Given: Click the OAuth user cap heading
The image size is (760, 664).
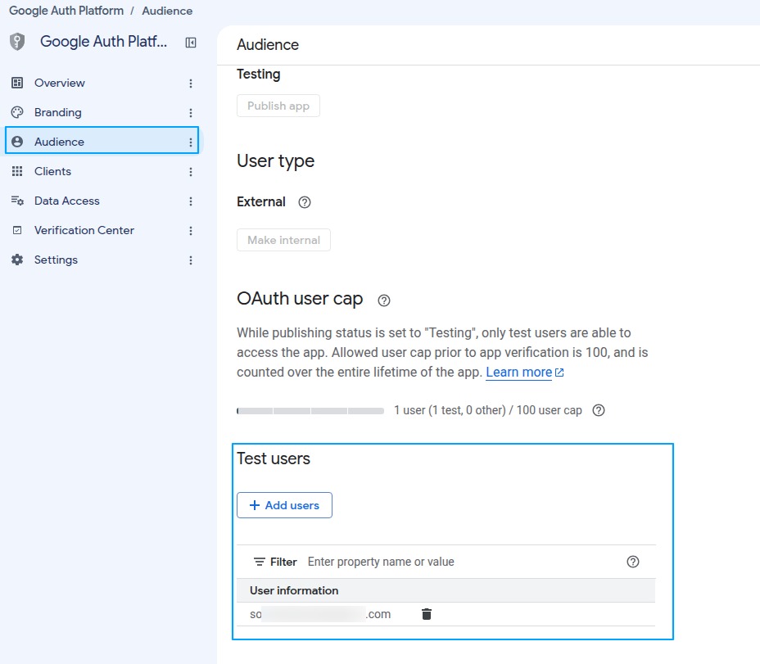Looking at the screenshot, I should click(300, 299).
